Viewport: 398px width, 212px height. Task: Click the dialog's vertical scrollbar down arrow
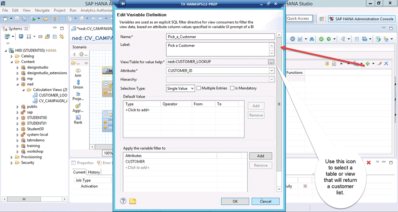(x=279, y=189)
